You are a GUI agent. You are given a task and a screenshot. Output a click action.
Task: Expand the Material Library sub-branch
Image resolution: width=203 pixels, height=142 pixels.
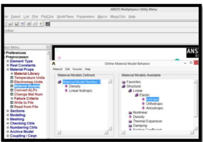[12, 74]
